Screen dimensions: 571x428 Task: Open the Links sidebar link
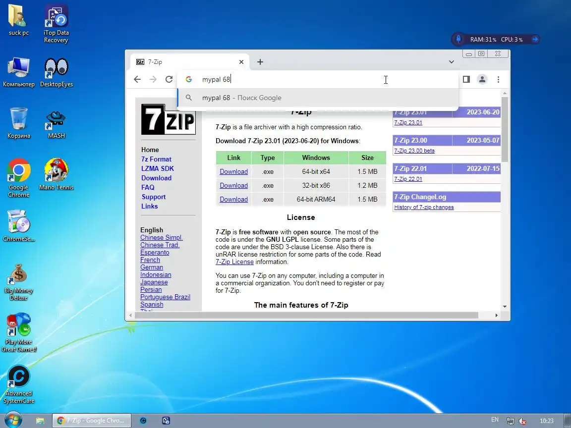coord(150,207)
